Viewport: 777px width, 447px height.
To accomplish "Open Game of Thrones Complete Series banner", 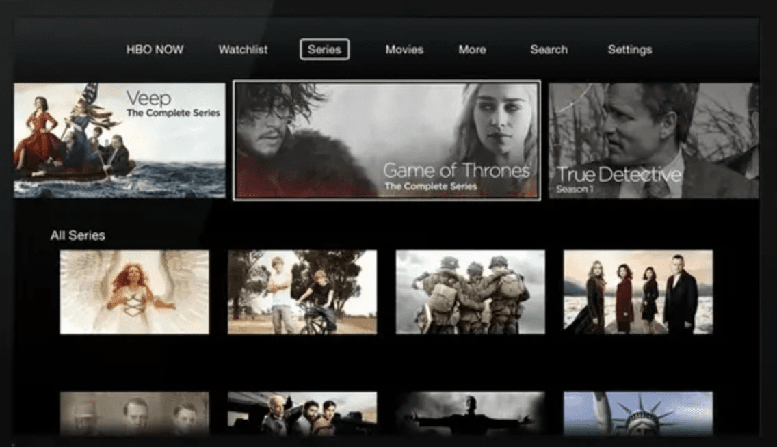I will pyautogui.click(x=386, y=141).
